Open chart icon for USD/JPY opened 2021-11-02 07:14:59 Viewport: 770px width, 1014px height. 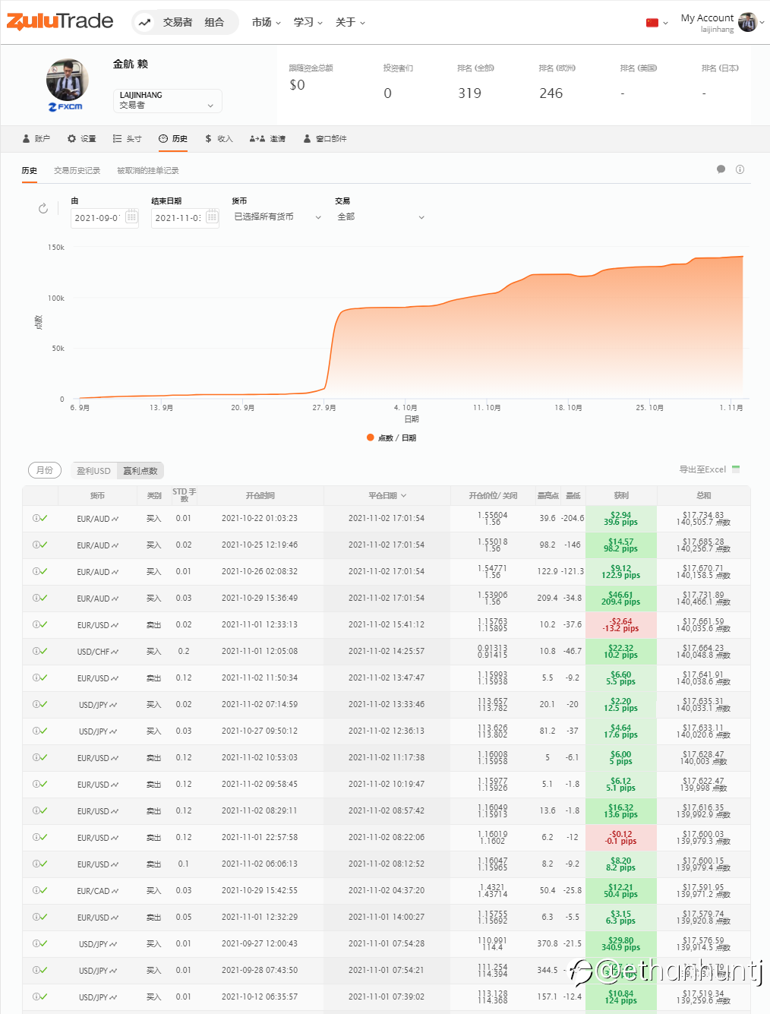114,705
